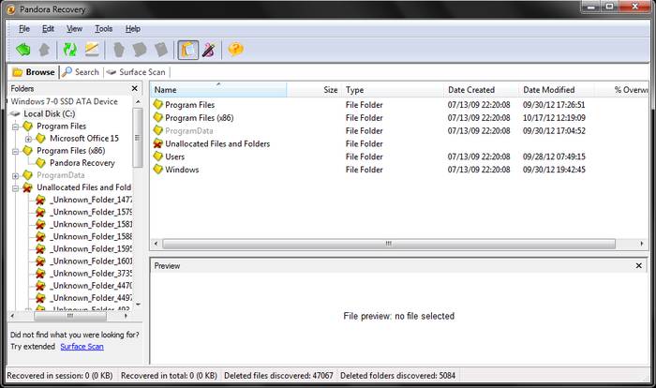656x388 pixels.
Task: Click the Windows folder icon in list
Action: (x=157, y=169)
